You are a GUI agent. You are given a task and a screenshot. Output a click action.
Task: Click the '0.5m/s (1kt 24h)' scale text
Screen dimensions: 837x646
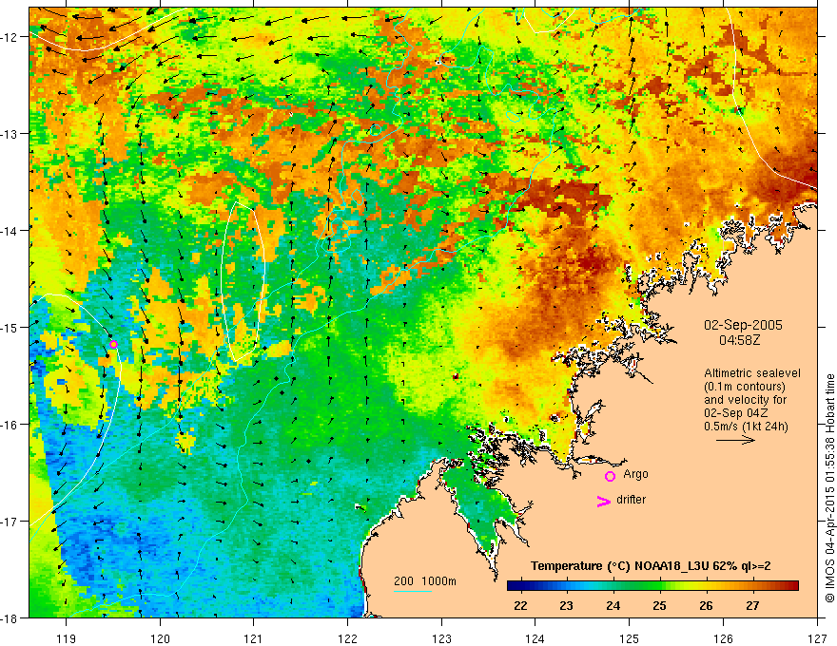746,426
